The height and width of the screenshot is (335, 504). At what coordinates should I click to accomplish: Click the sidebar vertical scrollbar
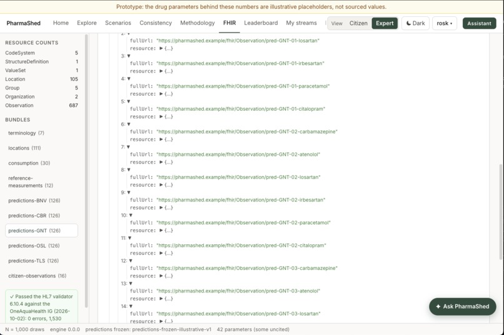[x=86, y=170]
